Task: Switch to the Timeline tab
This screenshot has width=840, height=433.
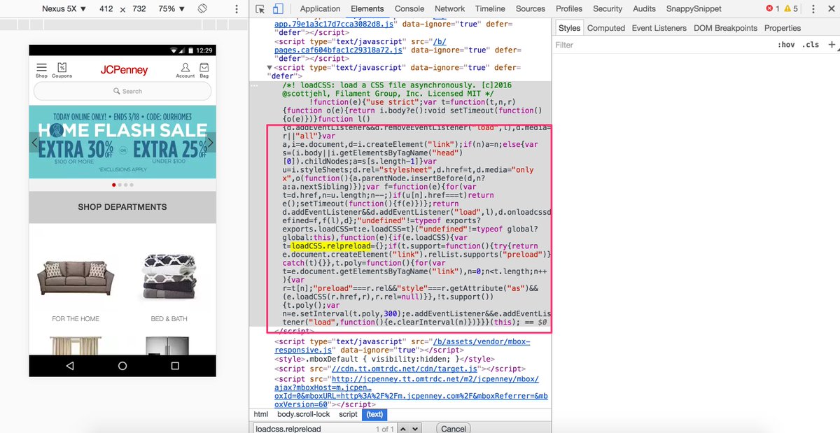Action: pyautogui.click(x=490, y=9)
